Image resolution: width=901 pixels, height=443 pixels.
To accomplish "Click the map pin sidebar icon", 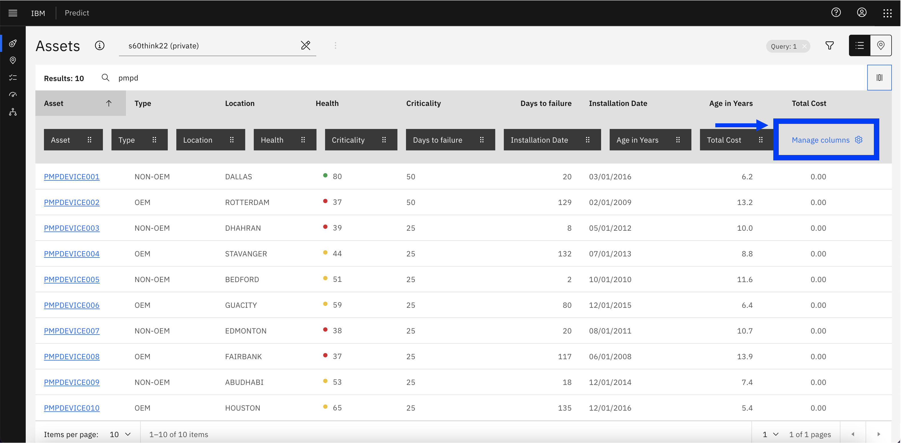I will [x=13, y=61].
